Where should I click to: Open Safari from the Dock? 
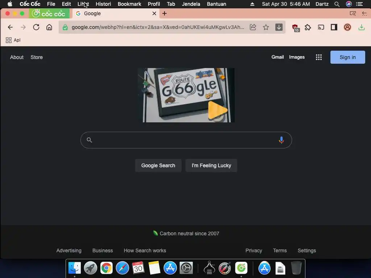point(122,268)
